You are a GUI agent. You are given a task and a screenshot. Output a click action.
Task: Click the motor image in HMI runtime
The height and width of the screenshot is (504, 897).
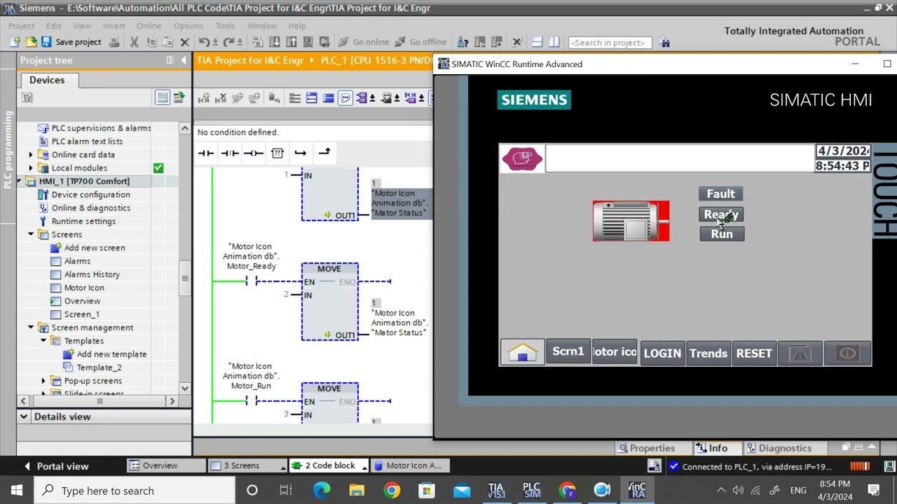click(631, 221)
